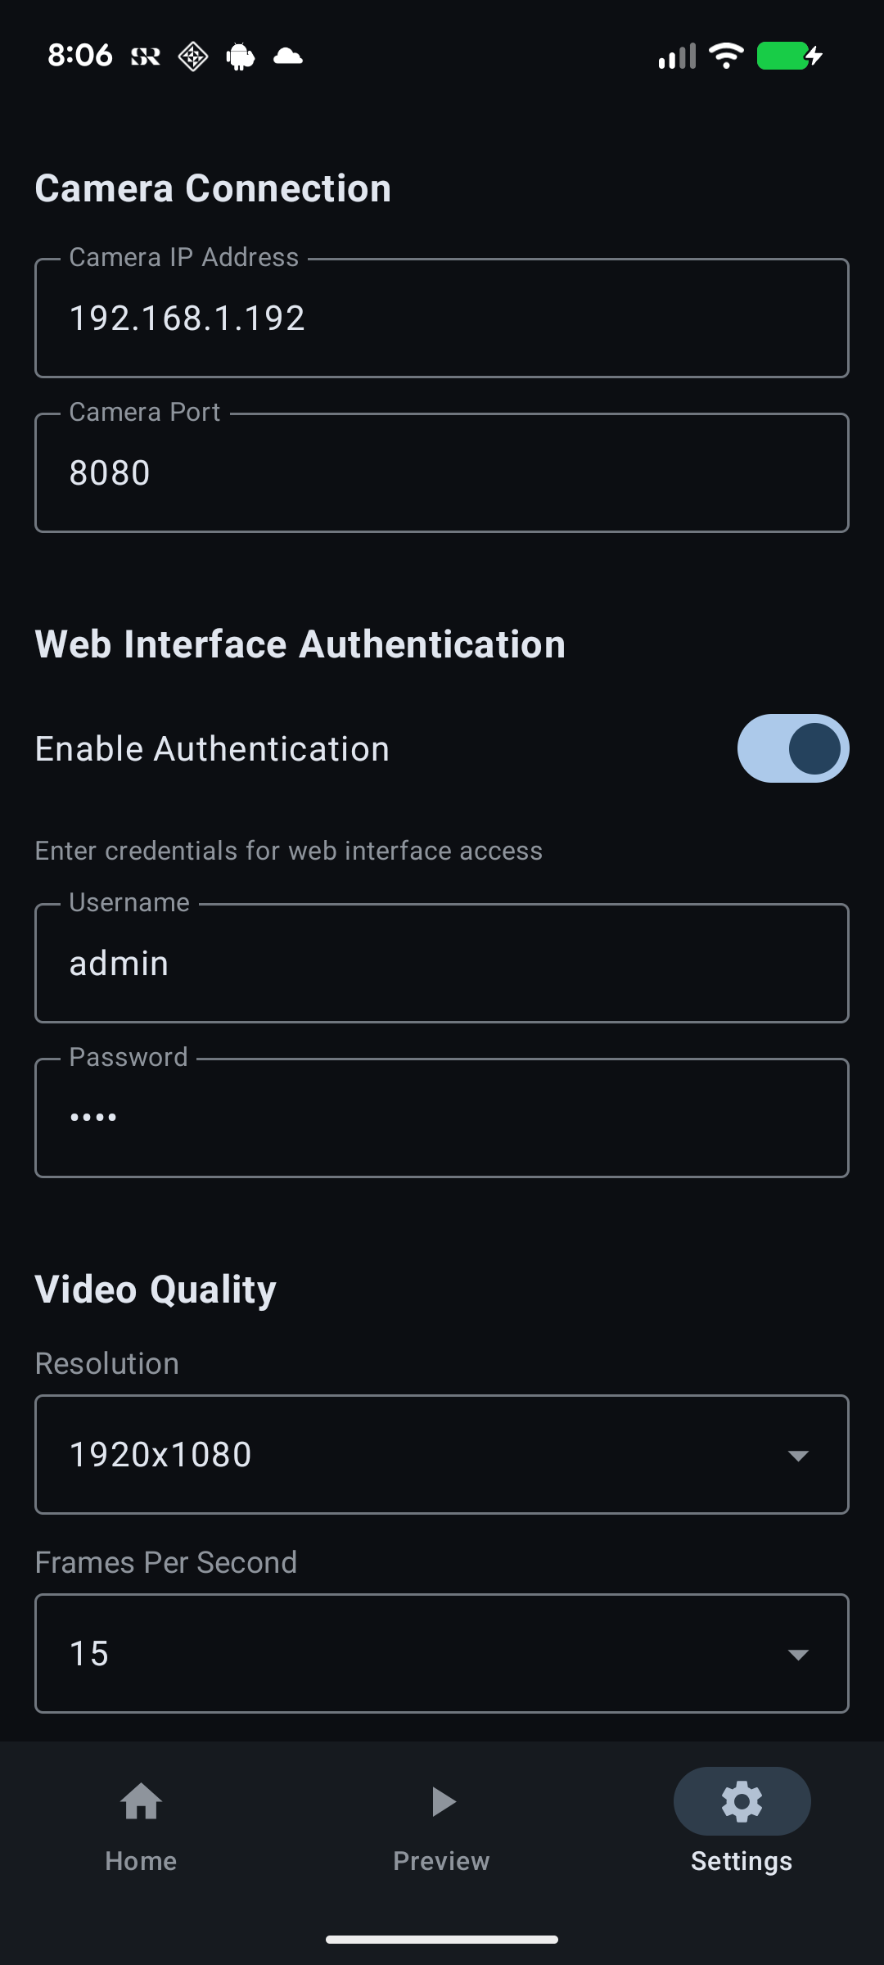Open the Preview play icon

tap(441, 1801)
